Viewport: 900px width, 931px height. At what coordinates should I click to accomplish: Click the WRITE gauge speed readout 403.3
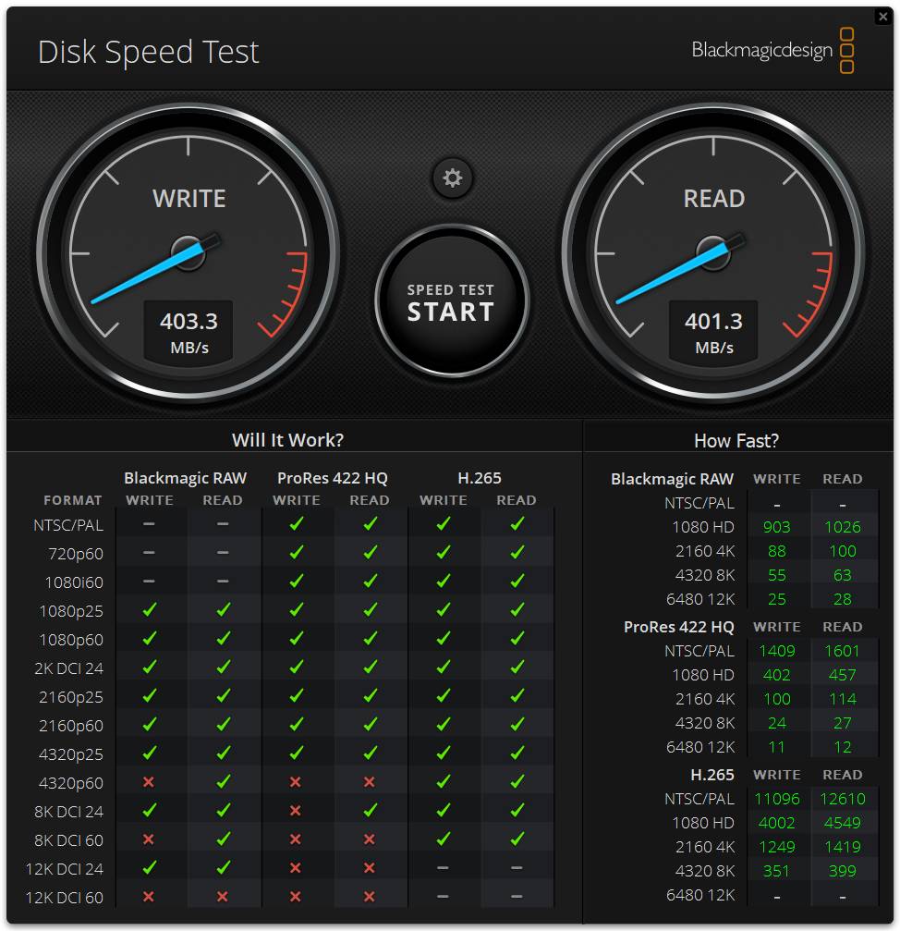(x=189, y=321)
